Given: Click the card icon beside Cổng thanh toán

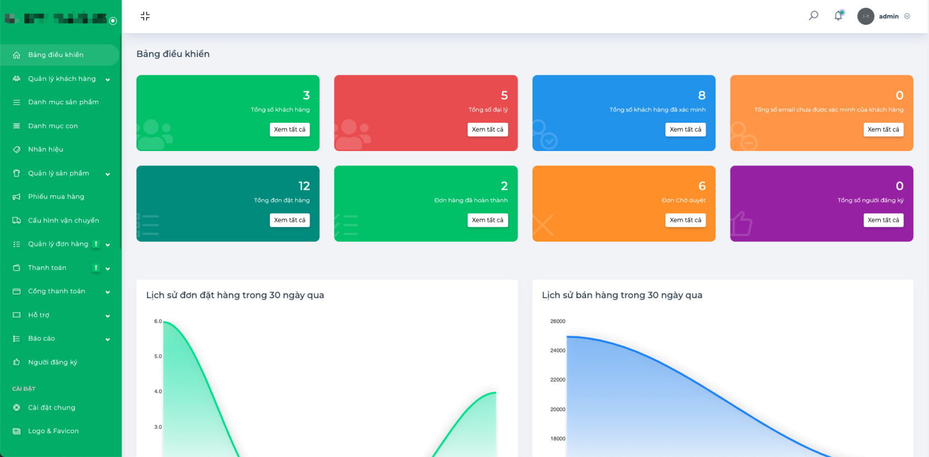Looking at the screenshot, I should coord(17,291).
